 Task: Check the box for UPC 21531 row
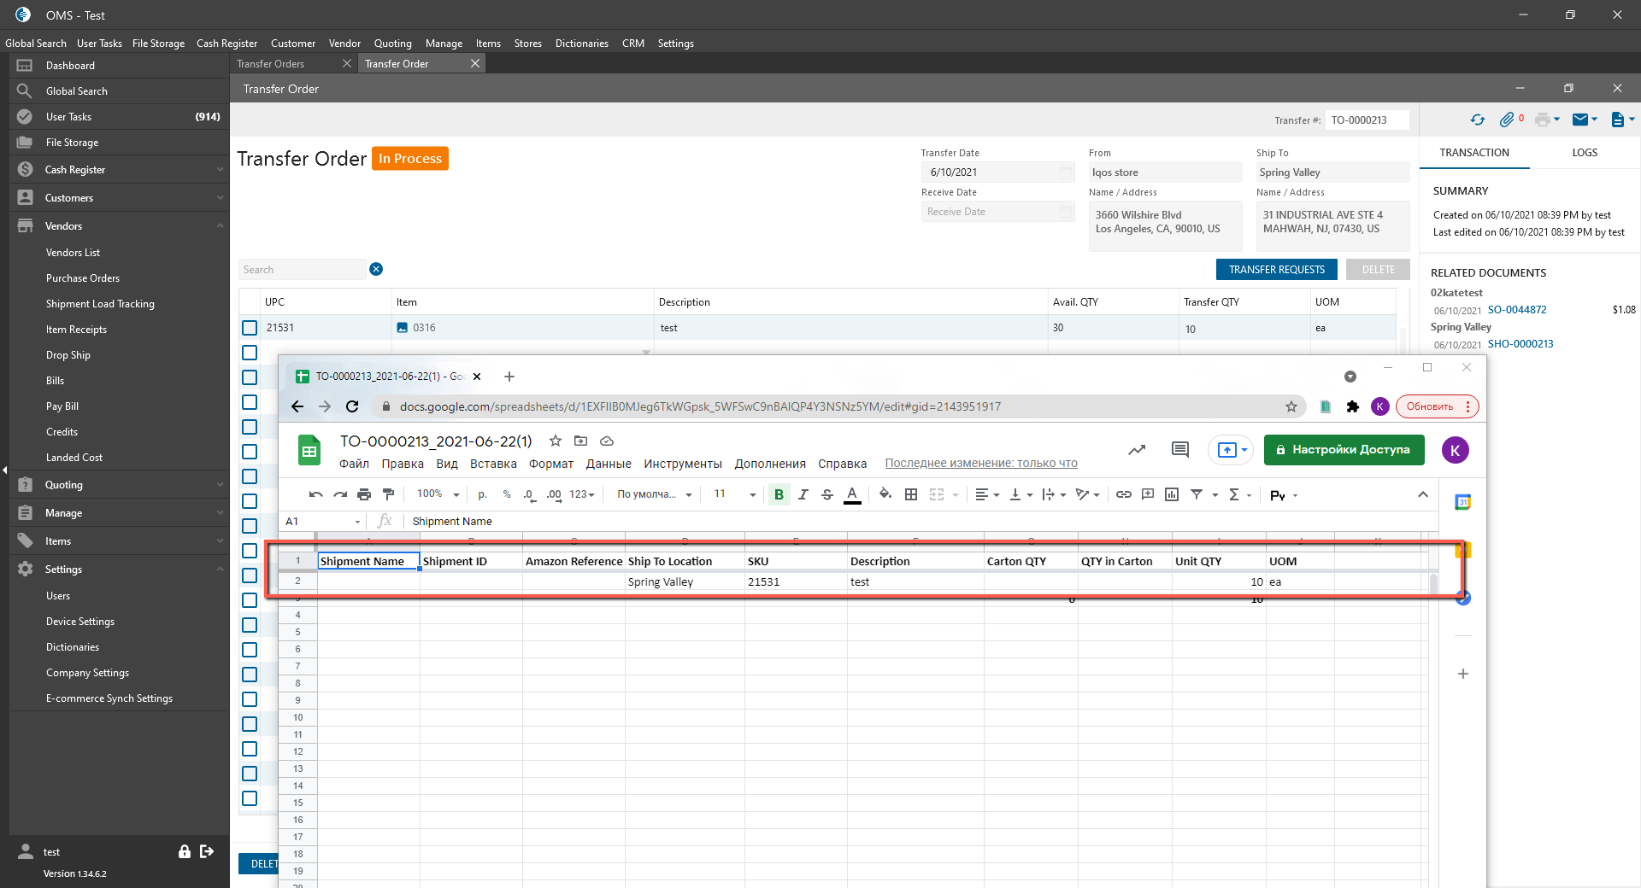250,328
